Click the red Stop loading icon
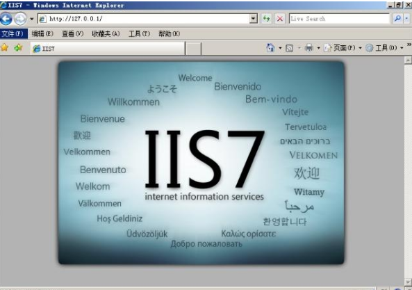Viewport: 412px width, 290px height. tap(280, 19)
